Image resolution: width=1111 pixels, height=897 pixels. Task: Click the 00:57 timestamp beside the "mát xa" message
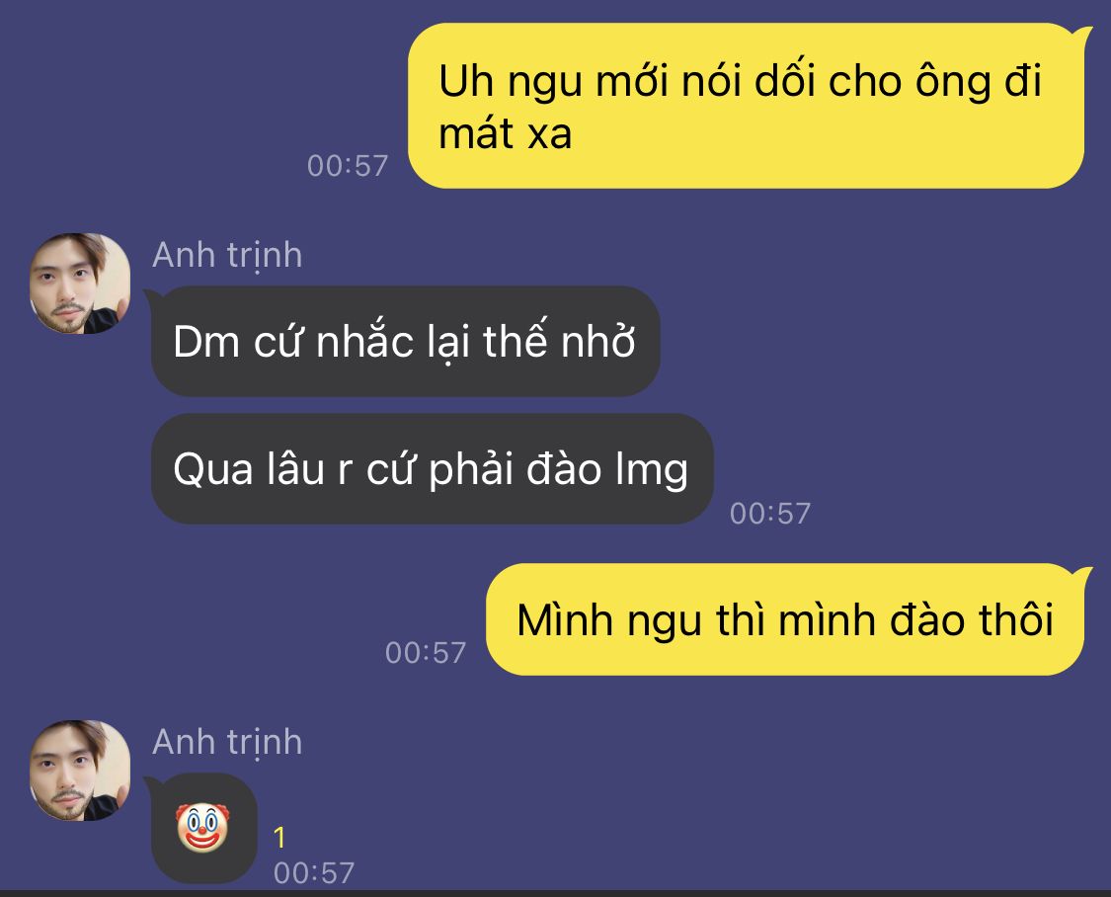point(348,166)
